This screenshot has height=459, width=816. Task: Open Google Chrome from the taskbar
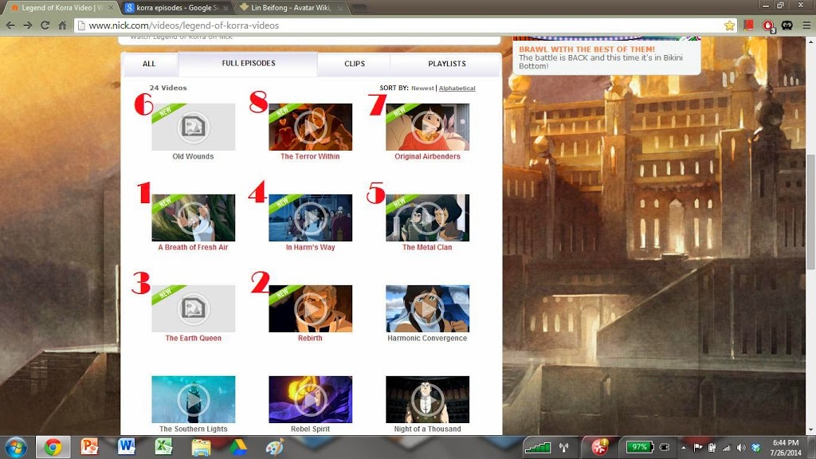point(53,448)
